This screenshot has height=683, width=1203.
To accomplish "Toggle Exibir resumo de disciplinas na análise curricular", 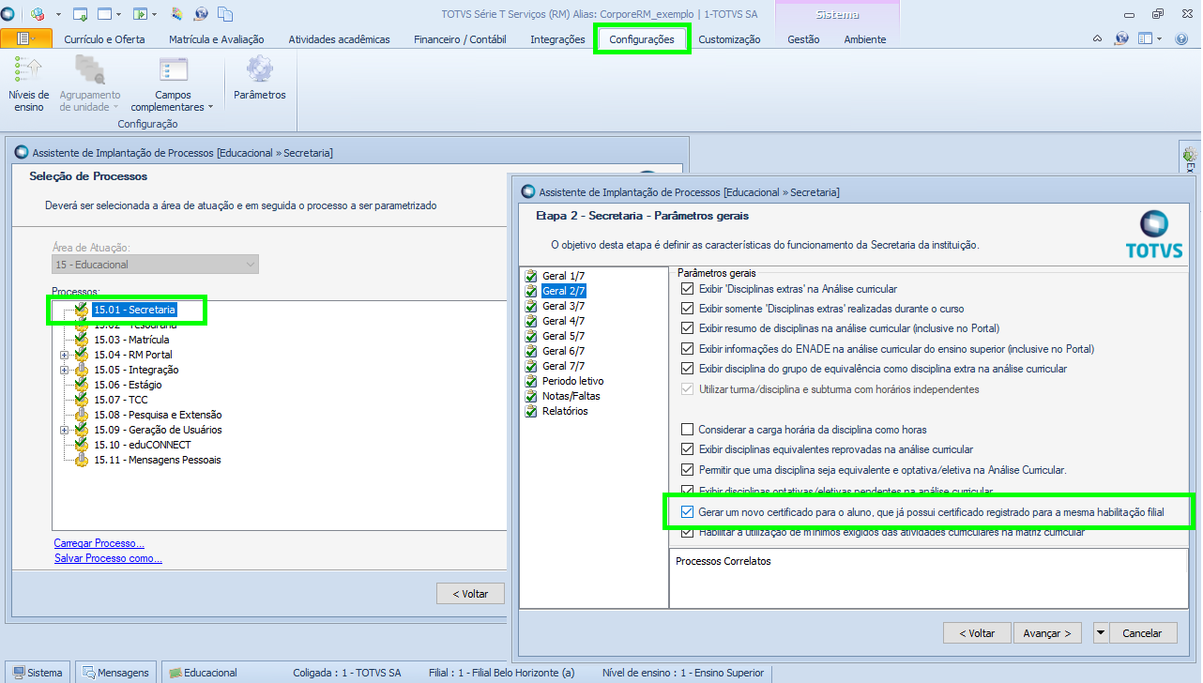I will (688, 328).
